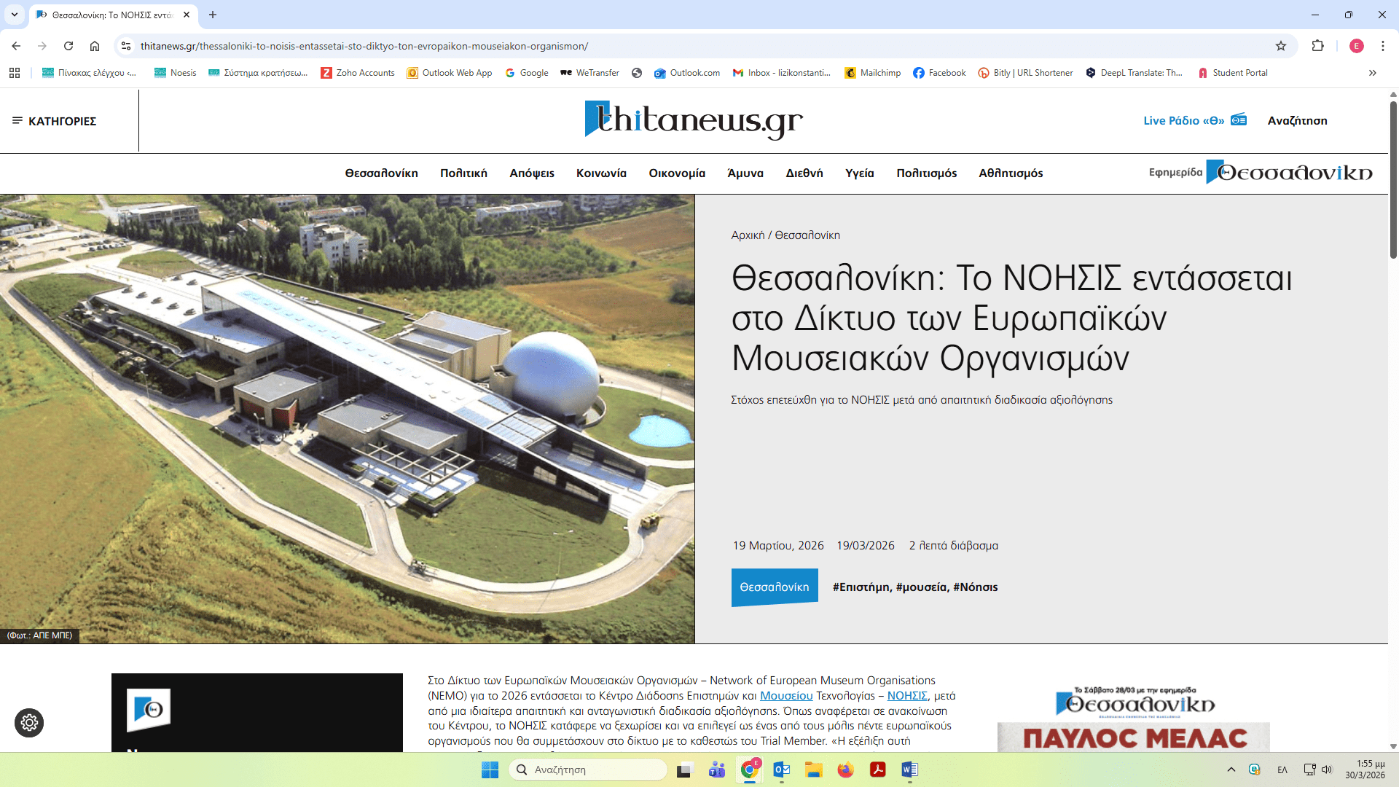This screenshot has width=1399, height=787.
Task: Show hidden system tray icons
Action: [x=1231, y=770]
